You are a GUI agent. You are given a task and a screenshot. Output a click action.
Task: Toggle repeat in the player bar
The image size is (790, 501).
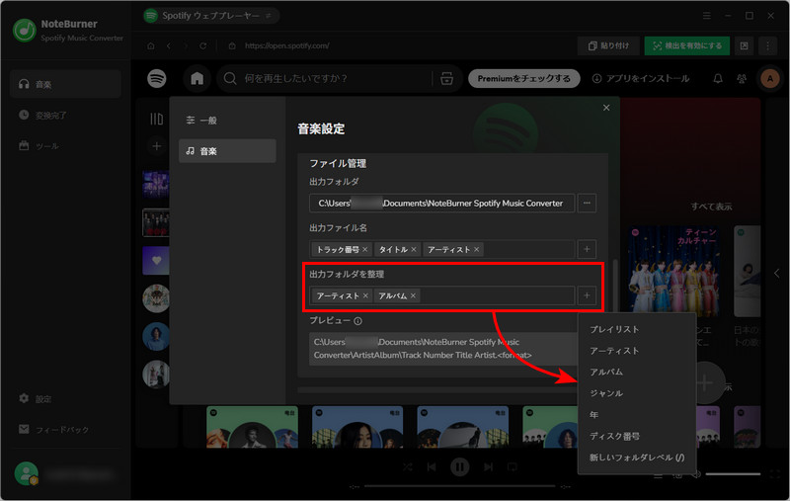click(x=512, y=467)
